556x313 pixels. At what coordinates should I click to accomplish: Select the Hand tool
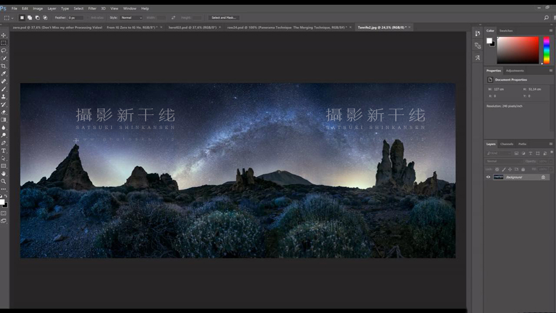click(3, 173)
